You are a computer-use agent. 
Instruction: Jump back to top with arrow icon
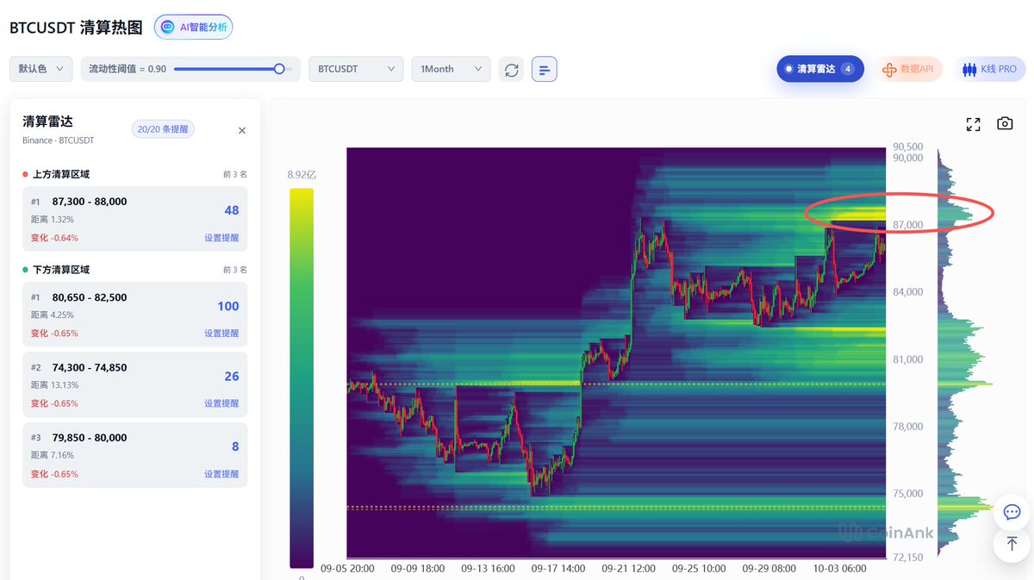tap(1012, 544)
